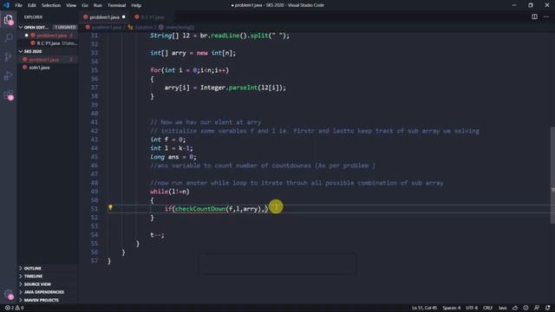Expand the Source View section

point(21,284)
